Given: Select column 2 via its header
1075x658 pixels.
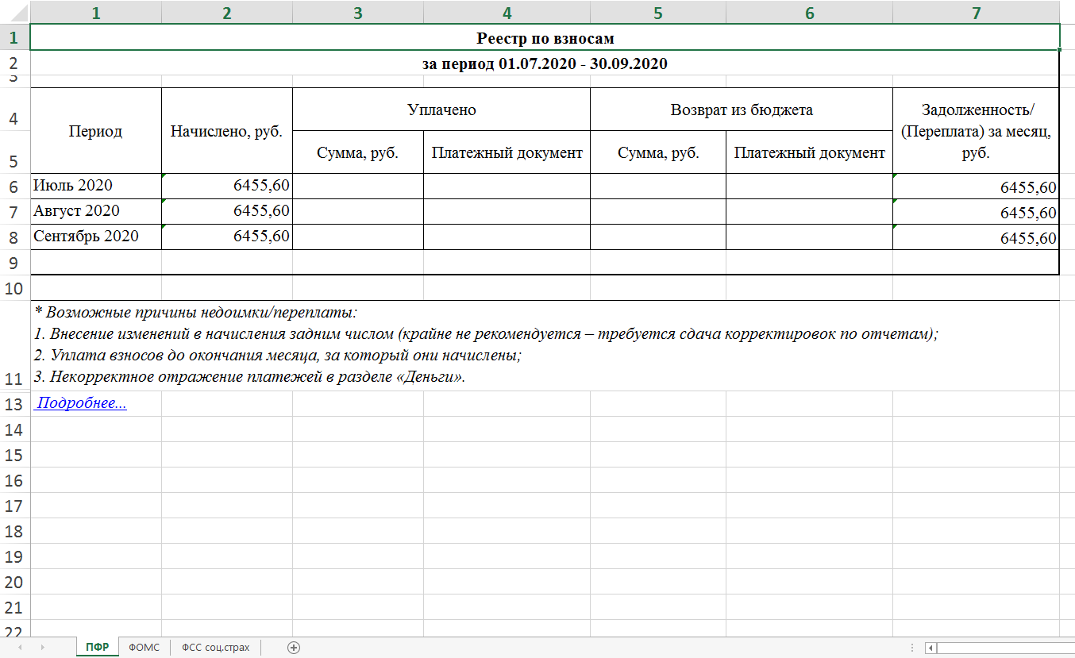Looking at the screenshot, I should coord(227,12).
